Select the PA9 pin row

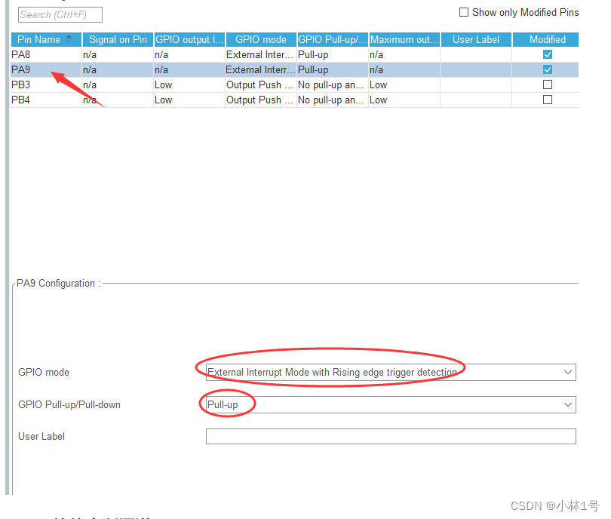click(x=295, y=69)
